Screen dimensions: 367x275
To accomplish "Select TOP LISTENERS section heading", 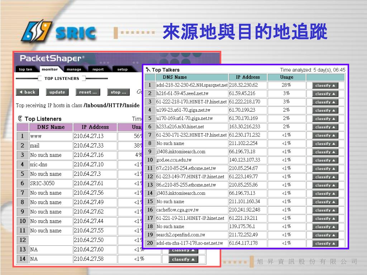I will (x=62, y=78).
